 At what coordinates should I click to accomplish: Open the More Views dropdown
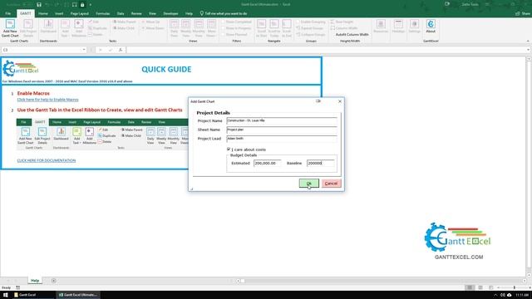click(211, 28)
